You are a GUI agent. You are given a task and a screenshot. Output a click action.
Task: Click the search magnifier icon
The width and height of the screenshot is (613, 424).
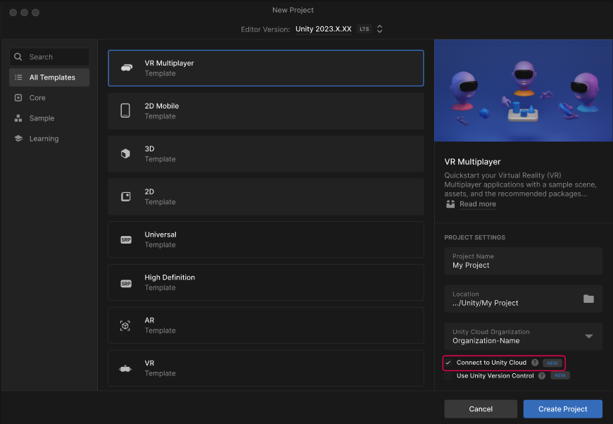pos(18,56)
